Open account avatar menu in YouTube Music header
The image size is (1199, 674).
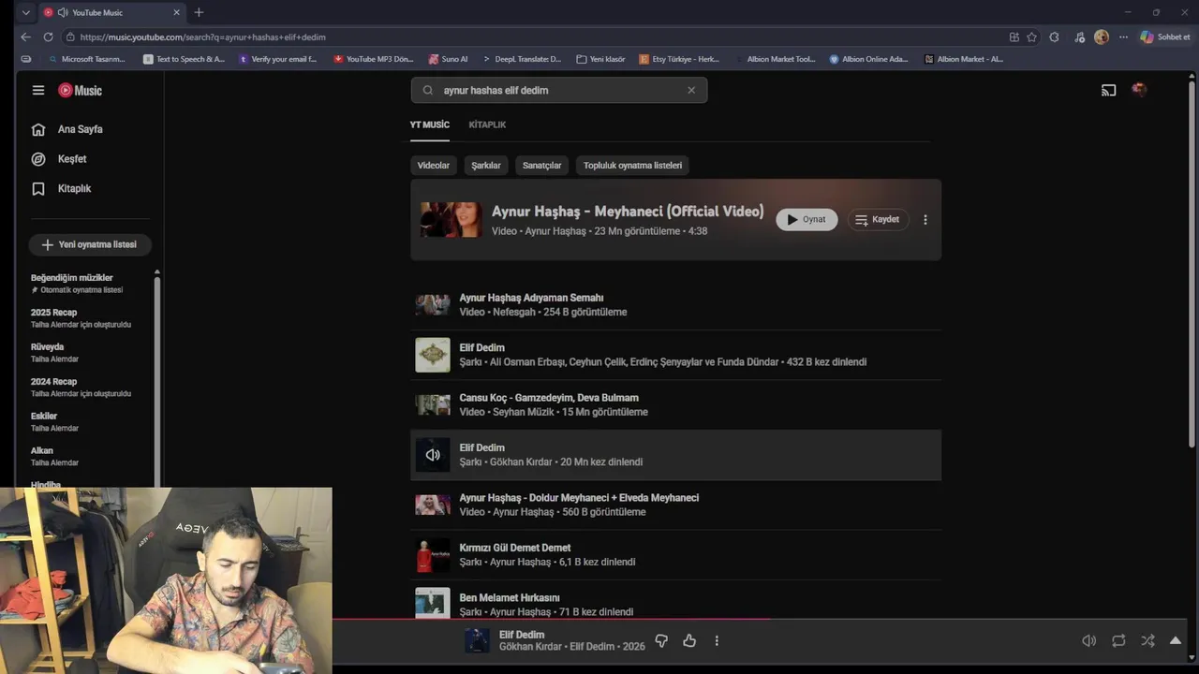click(1139, 90)
